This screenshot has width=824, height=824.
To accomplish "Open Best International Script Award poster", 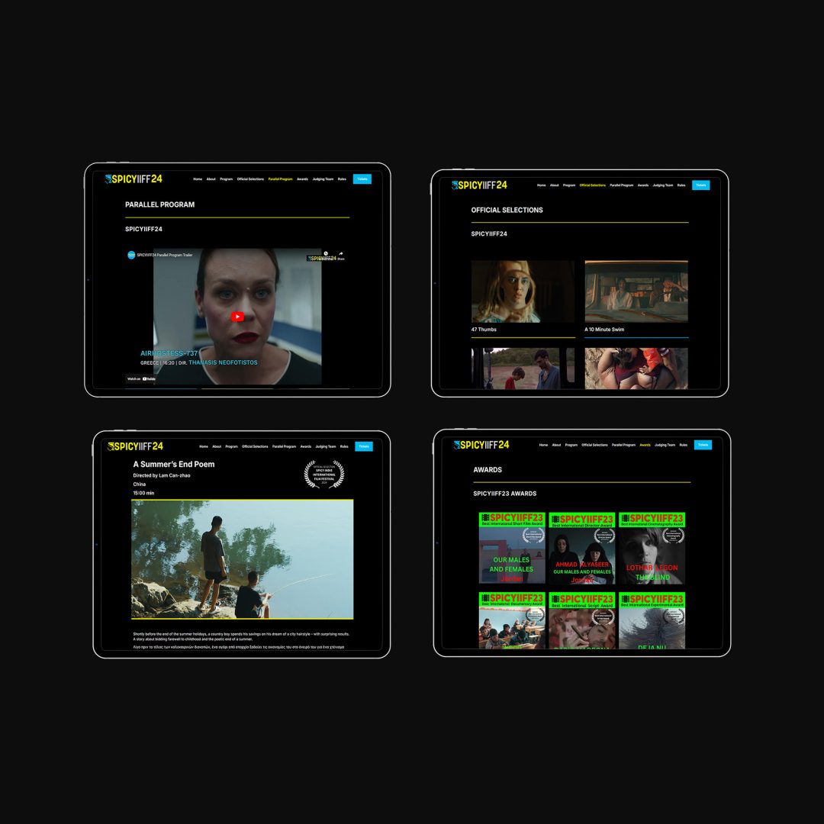I will 581,620.
